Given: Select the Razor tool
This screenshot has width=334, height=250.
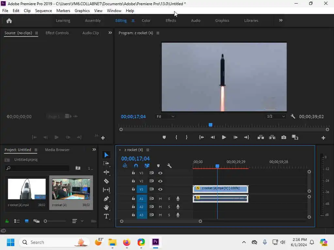Looking at the screenshot, I should click(106, 181).
